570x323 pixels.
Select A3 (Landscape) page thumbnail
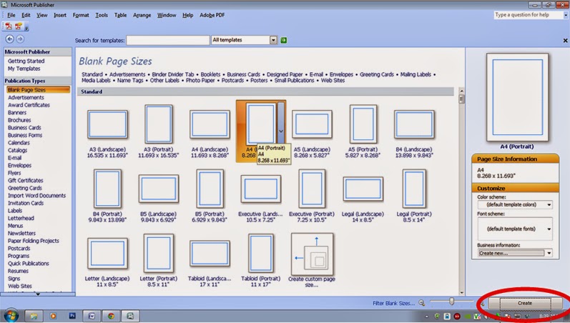point(107,124)
